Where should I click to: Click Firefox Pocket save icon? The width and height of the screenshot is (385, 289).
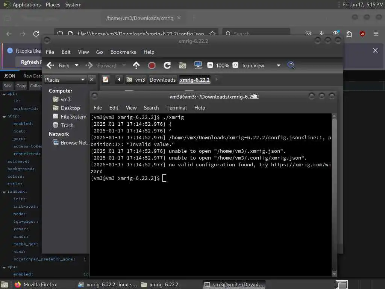(x=308, y=33)
